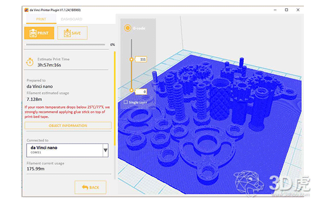Viewport: 325px width, 203px height.
Task: Click the printer icon on PRINT button
Action: pyautogui.click(x=33, y=33)
